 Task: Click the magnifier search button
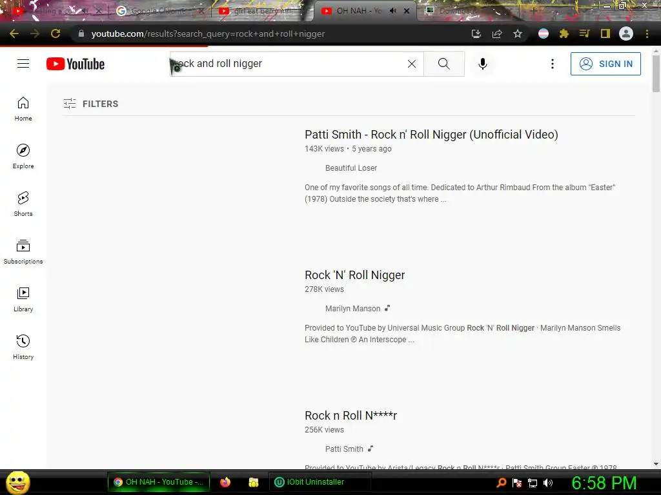(444, 64)
